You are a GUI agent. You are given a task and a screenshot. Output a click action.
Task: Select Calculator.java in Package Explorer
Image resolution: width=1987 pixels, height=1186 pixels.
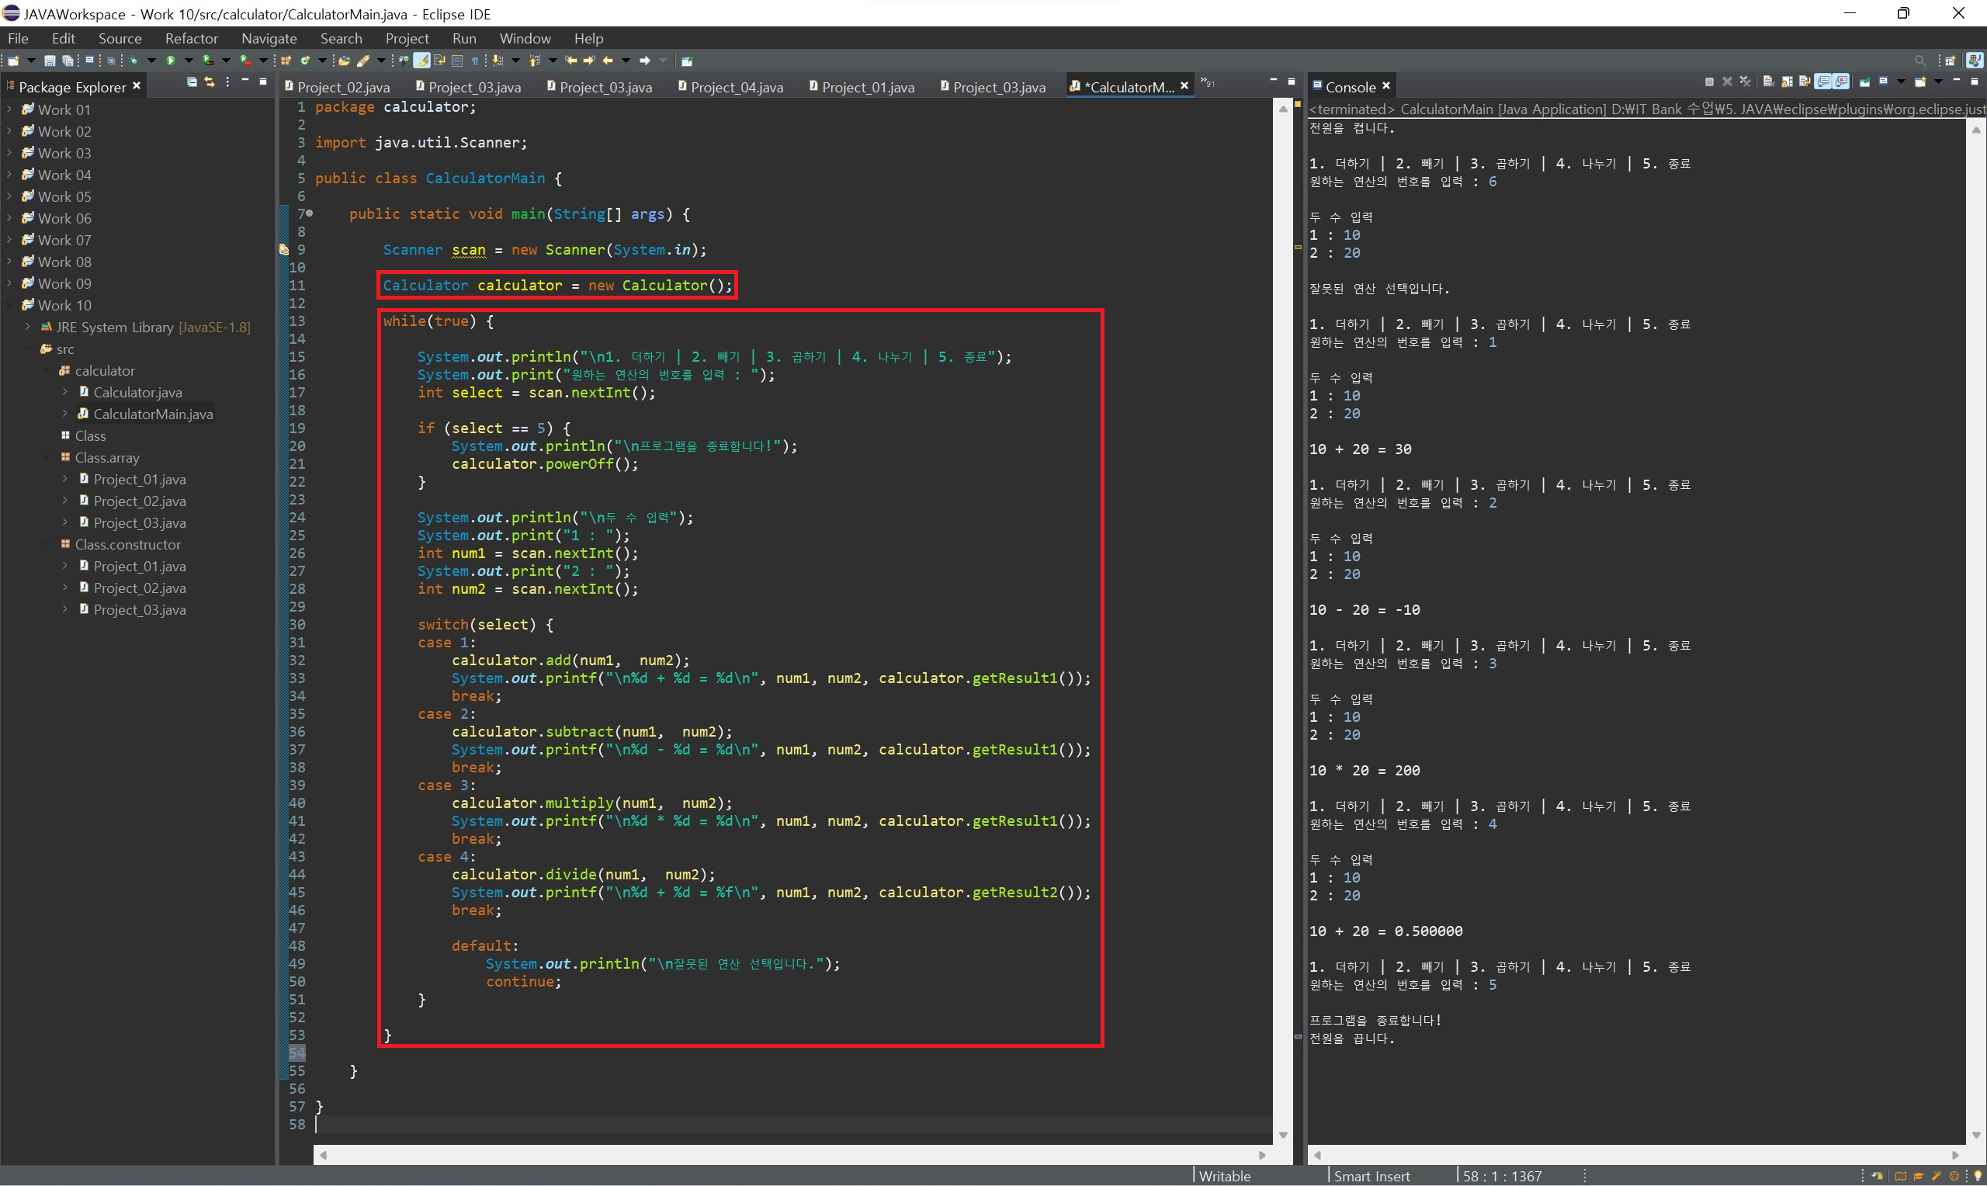click(137, 393)
